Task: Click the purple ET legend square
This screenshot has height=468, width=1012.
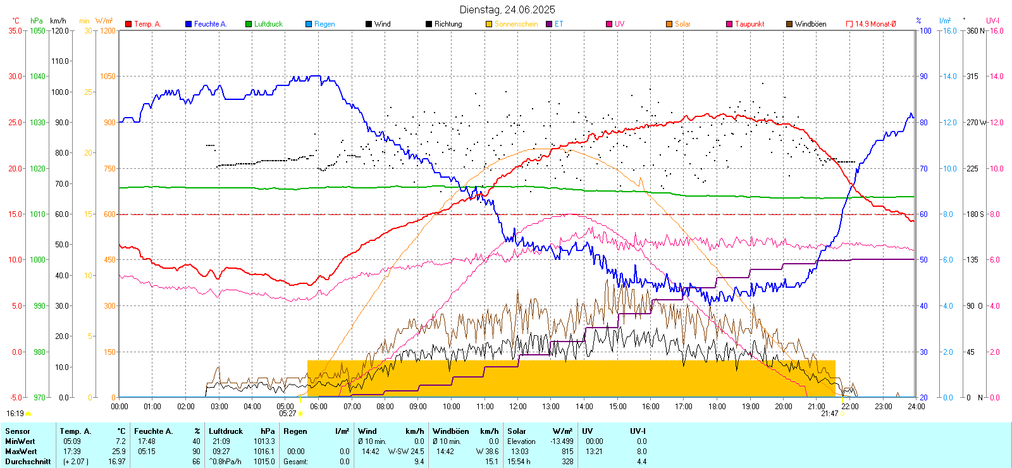Action: 549,24
